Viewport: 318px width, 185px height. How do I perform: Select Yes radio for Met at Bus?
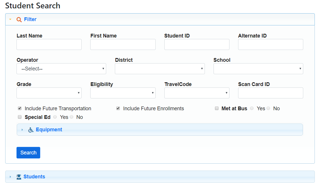[252, 109]
